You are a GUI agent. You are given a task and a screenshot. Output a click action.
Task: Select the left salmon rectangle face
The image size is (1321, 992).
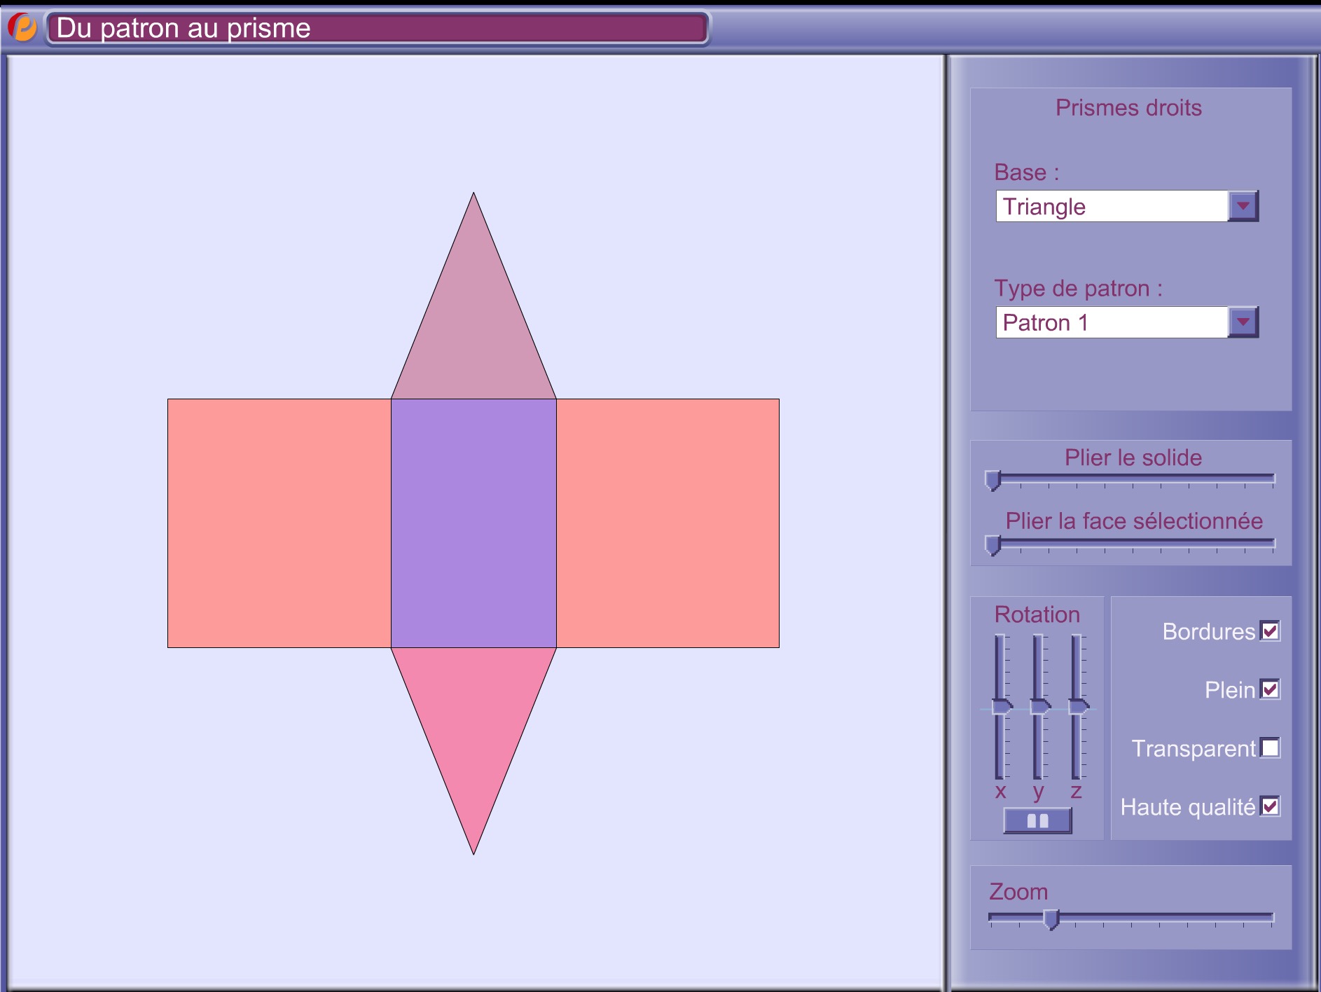[x=279, y=523]
